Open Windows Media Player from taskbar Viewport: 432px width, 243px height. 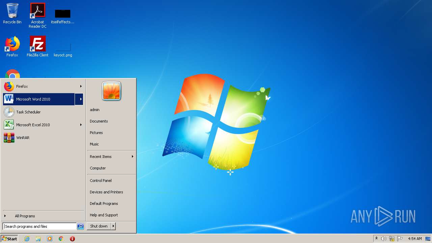pyautogui.click(x=50, y=239)
